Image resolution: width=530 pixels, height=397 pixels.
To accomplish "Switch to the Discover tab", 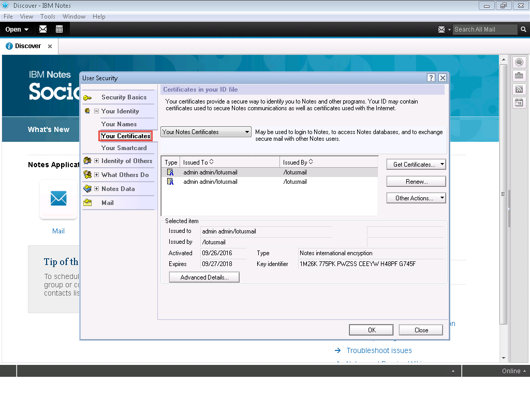I will [28, 46].
